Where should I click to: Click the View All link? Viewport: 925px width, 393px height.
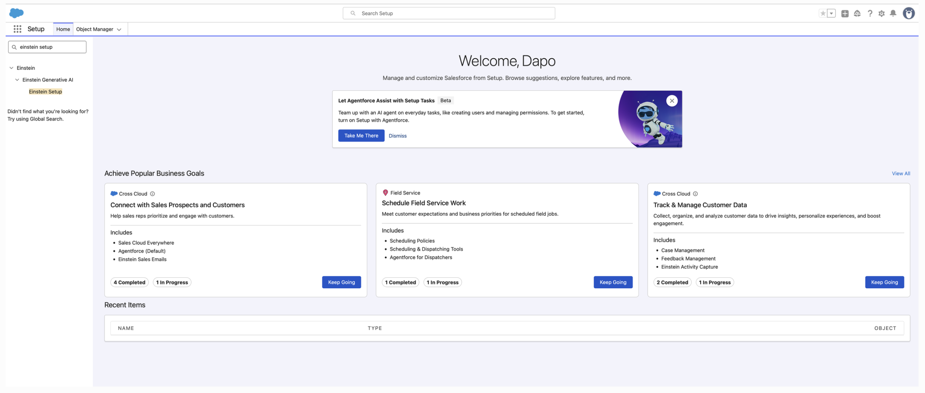coord(901,173)
